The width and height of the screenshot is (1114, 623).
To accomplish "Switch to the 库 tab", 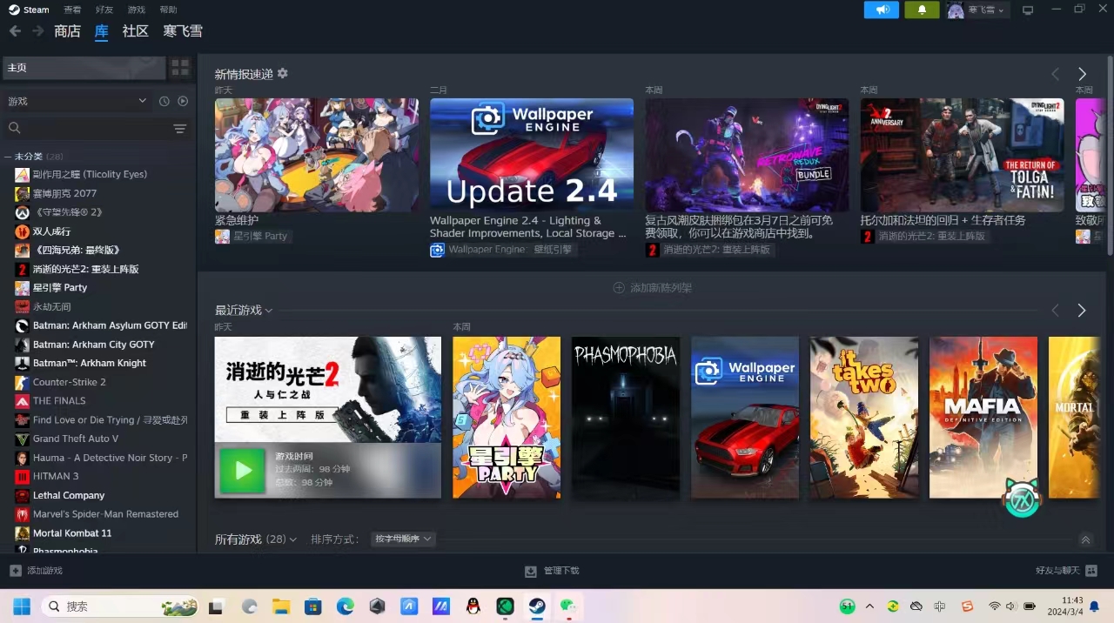I will [x=102, y=31].
